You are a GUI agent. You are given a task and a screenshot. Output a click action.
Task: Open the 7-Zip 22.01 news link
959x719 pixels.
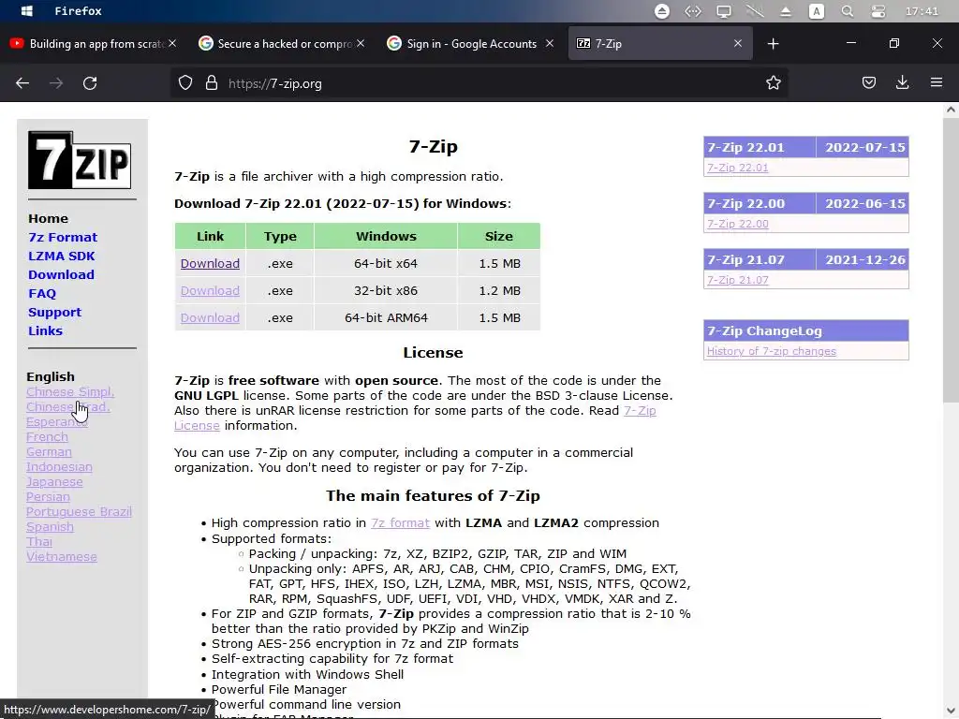pos(738,168)
